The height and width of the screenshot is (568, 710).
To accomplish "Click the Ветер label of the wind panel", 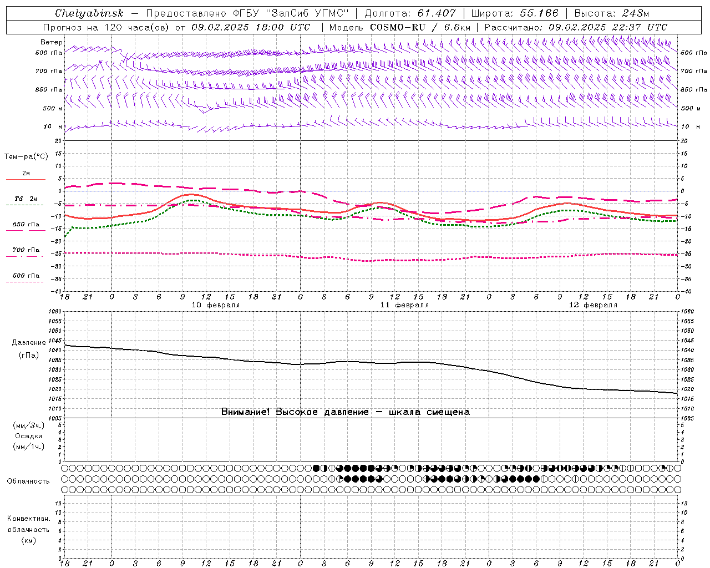I will tap(52, 42).
